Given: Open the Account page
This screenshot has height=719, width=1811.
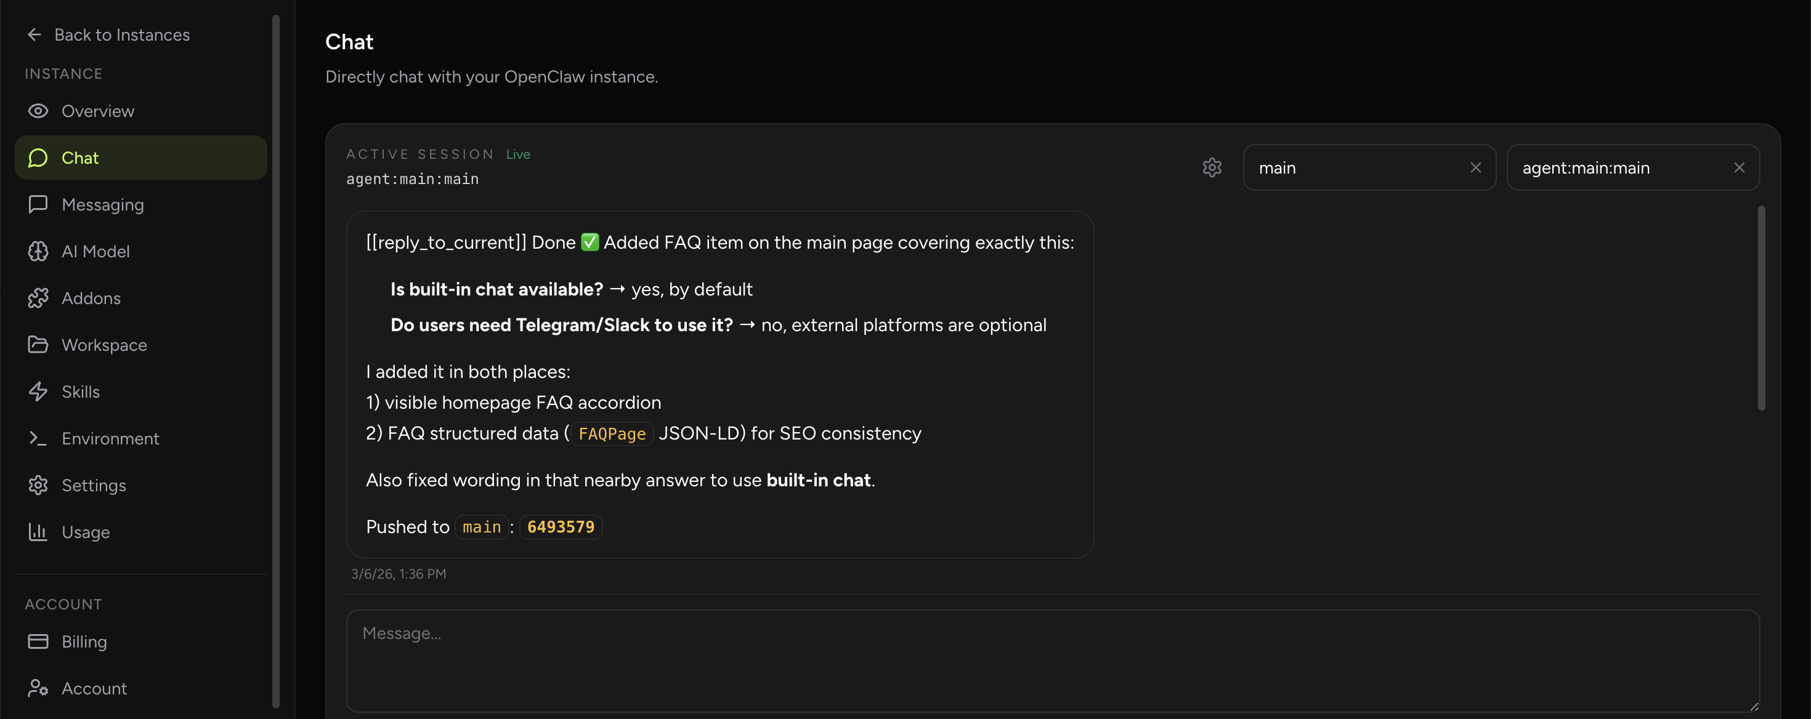Looking at the screenshot, I should click(94, 688).
